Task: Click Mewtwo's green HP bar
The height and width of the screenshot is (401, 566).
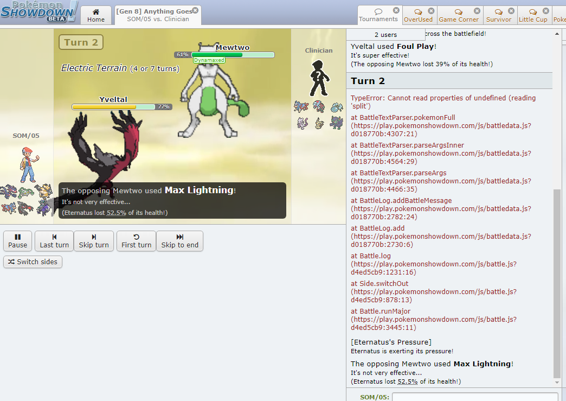Action: (233, 55)
